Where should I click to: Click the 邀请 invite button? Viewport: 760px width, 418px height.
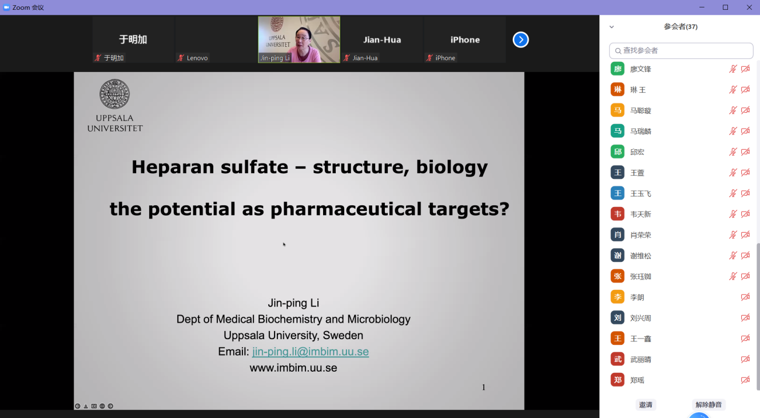coord(646,405)
